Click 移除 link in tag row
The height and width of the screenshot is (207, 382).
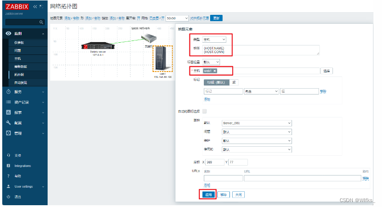point(323,91)
